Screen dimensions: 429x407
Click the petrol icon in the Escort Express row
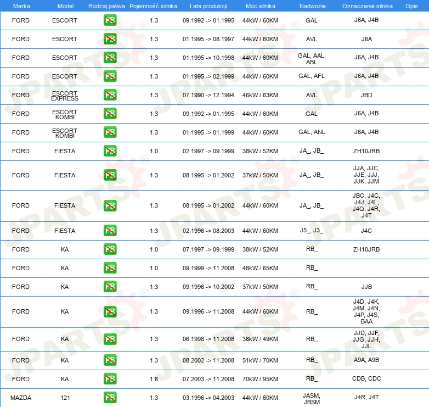click(x=110, y=95)
